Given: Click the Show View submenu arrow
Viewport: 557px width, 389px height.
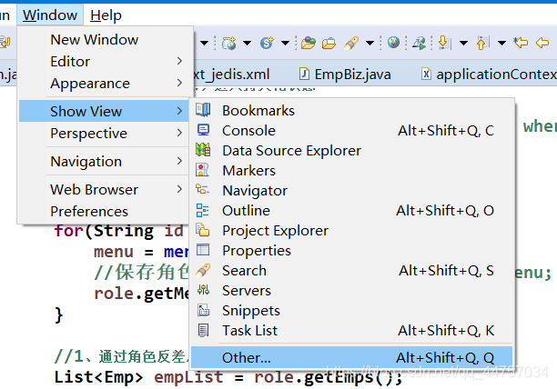Looking at the screenshot, I should [x=179, y=111].
